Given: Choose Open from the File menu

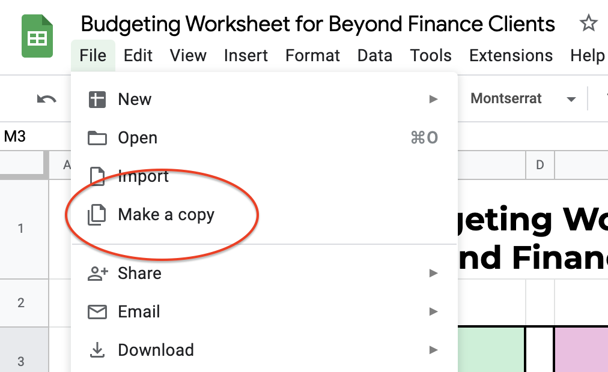Looking at the screenshot, I should click(264, 138).
